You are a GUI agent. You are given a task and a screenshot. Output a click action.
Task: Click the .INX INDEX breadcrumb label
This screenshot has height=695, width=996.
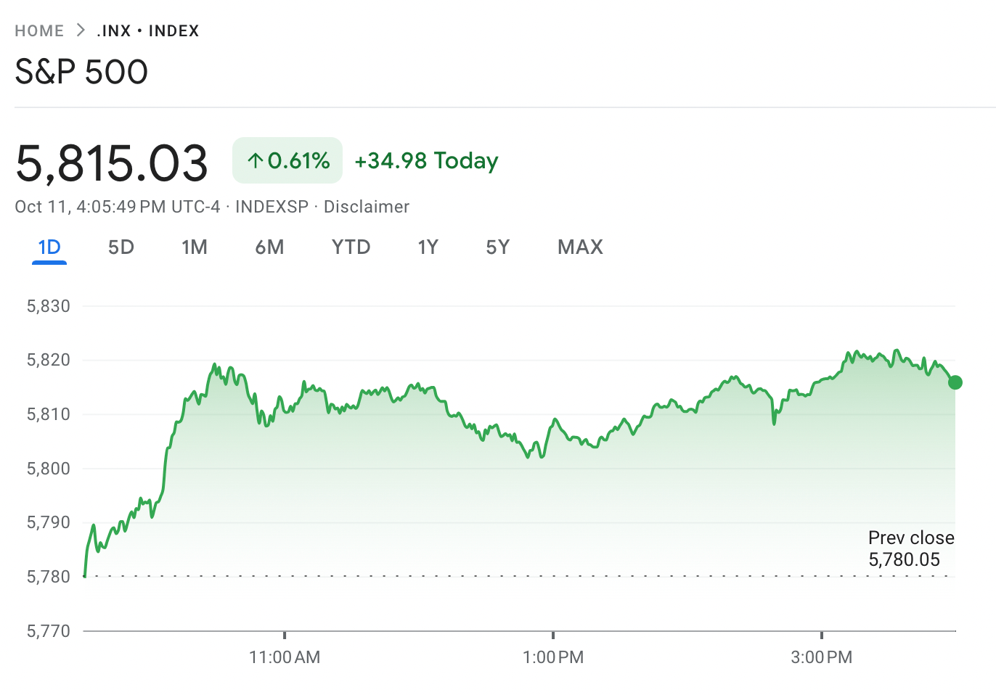pyautogui.click(x=145, y=30)
